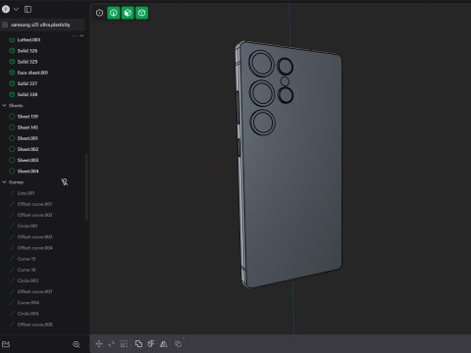Click the folder icon at sidebar bottom

6,344
